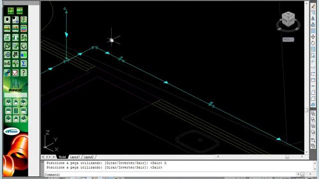Viewport: 319px width, 179px height.
Task: Click the '20' dimension value icon
Action: (x=15, y=55)
